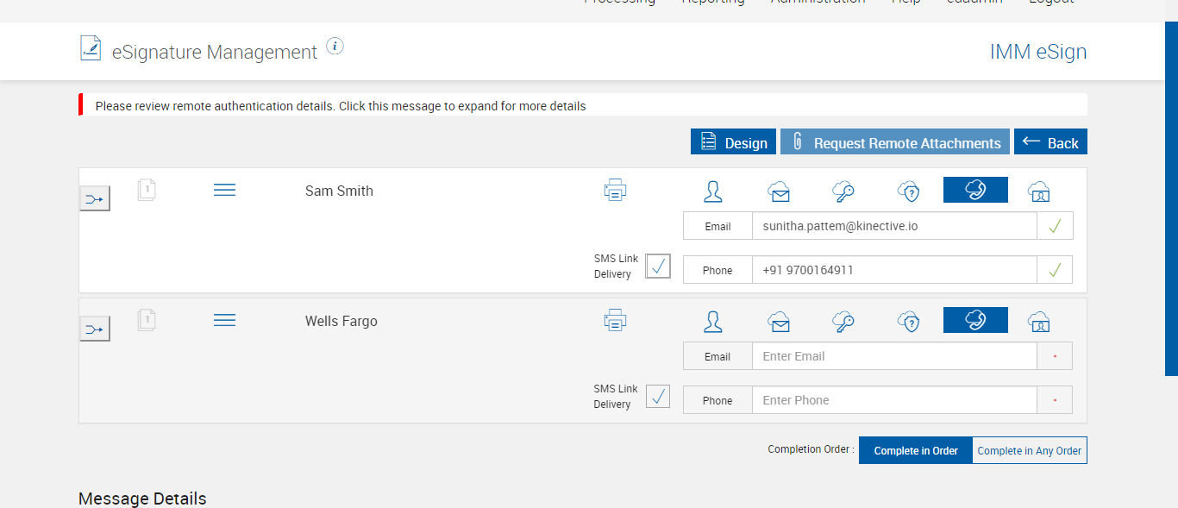Click the Design button
This screenshot has height=508, width=1178.
click(733, 142)
